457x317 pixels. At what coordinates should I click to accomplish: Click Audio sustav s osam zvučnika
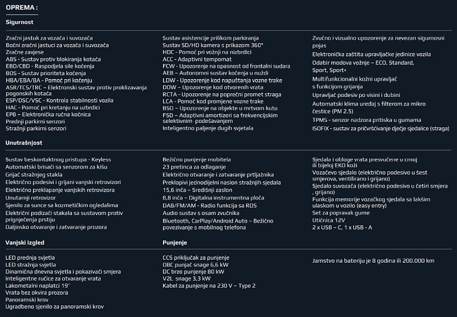pyautogui.click(x=201, y=213)
